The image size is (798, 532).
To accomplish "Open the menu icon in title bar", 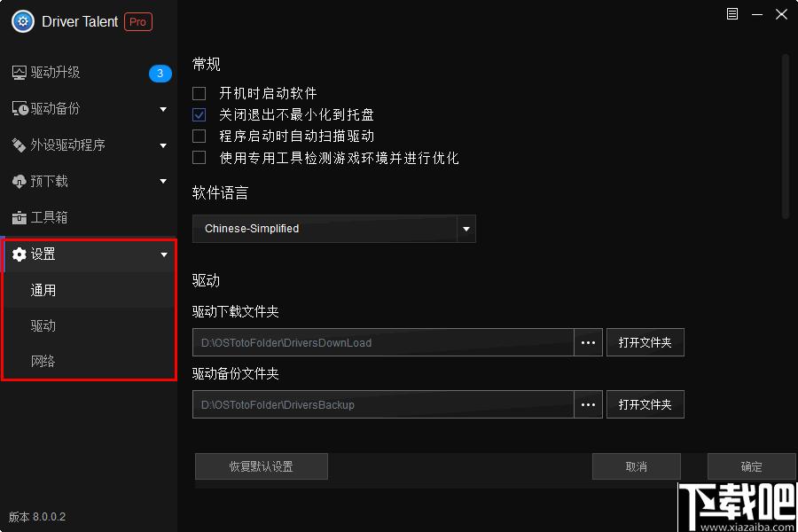I will [x=731, y=14].
